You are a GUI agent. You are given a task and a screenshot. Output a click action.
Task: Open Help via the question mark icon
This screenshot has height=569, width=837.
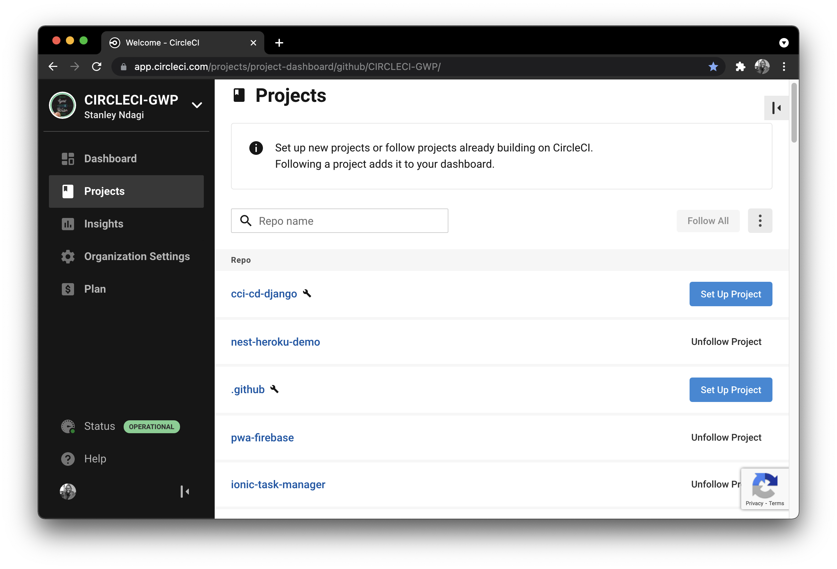point(68,459)
